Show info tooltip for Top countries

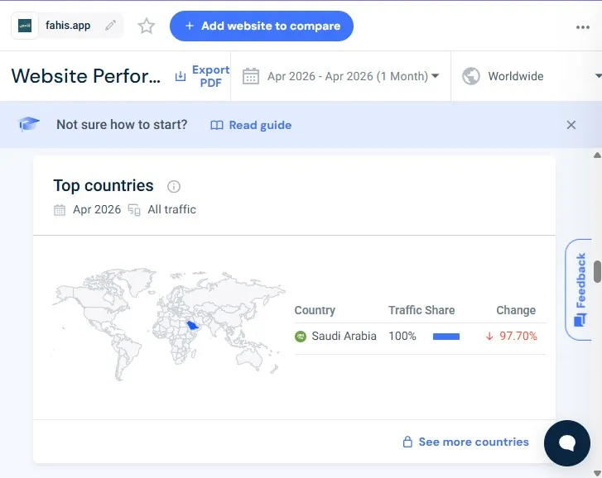click(x=174, y=187)
